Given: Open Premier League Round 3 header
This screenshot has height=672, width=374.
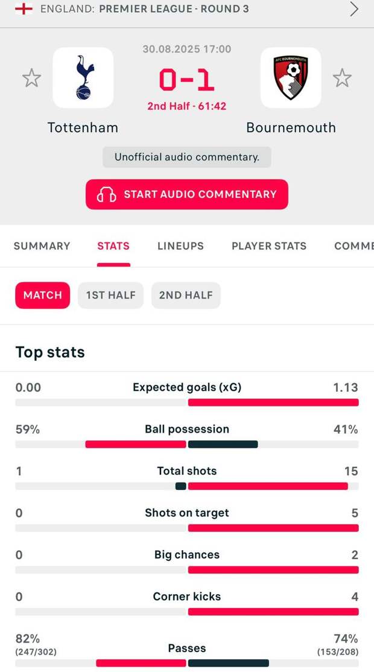Looking at the screenshot, I should coord(174,9).
